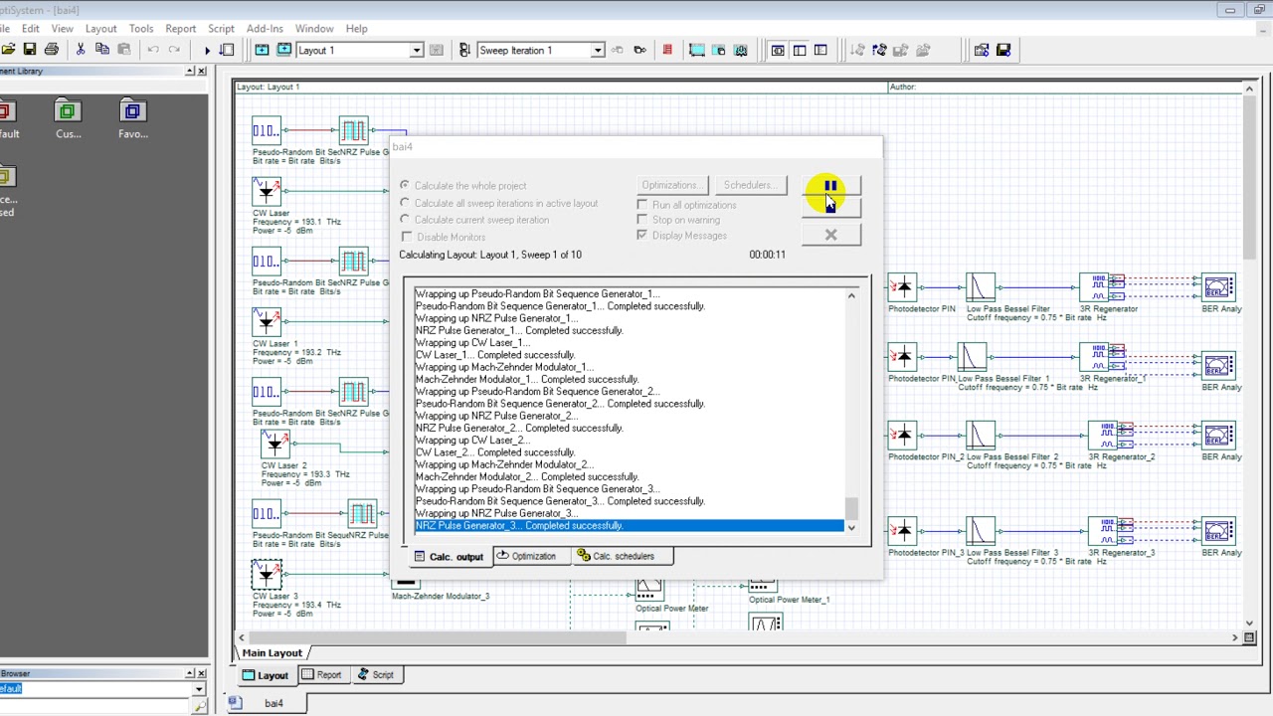Pause the running calculation
Viewport: 1273px width, 716px height.
830,186
